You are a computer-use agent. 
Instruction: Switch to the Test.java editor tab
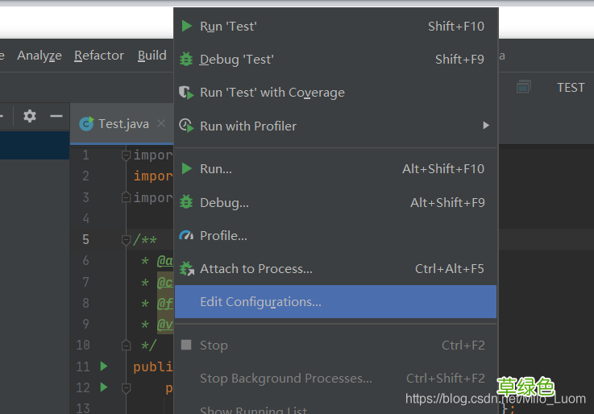123,124
